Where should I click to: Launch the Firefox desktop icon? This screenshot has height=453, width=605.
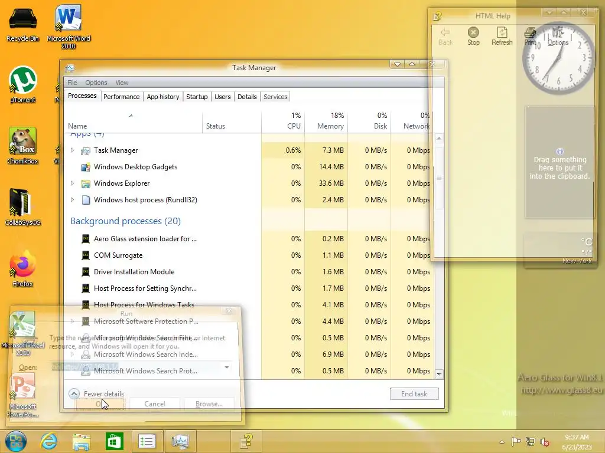[23, 268]
